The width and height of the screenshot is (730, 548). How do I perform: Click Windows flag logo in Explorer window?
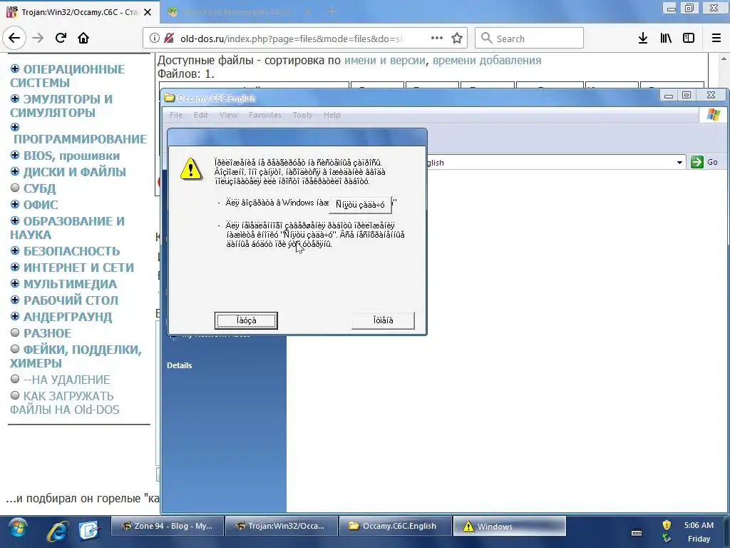pyautogui.click(x=713, y=115)
